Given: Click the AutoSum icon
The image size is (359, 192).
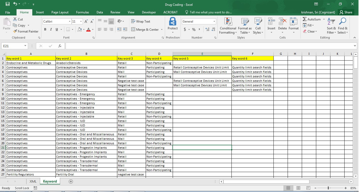Looking at the screenshot, I should [x=305, y=19].
